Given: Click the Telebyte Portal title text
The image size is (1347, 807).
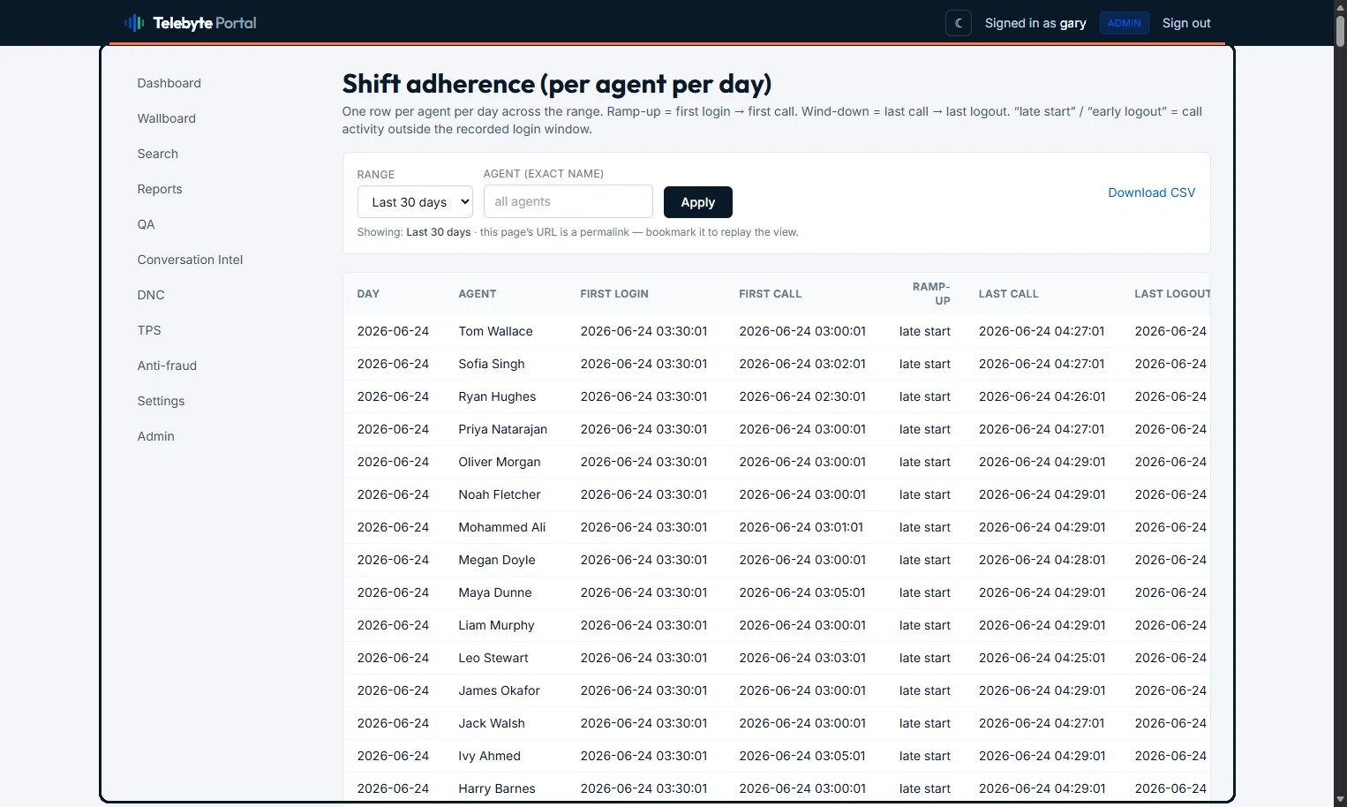Looking at the screenshot, I should coord(205,23).
